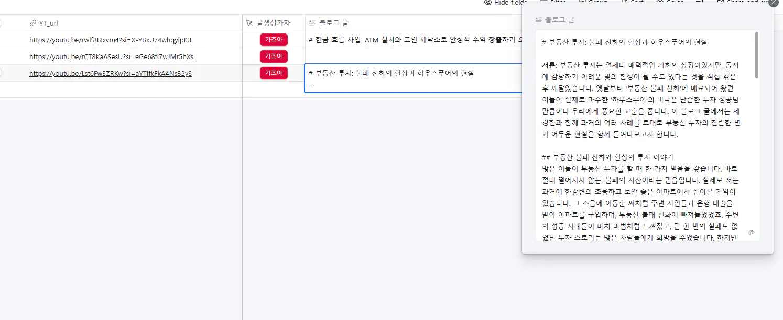The image size is (783, 320).
Task: Click the Color icon in the toolbar
Action: coord(659,2)
